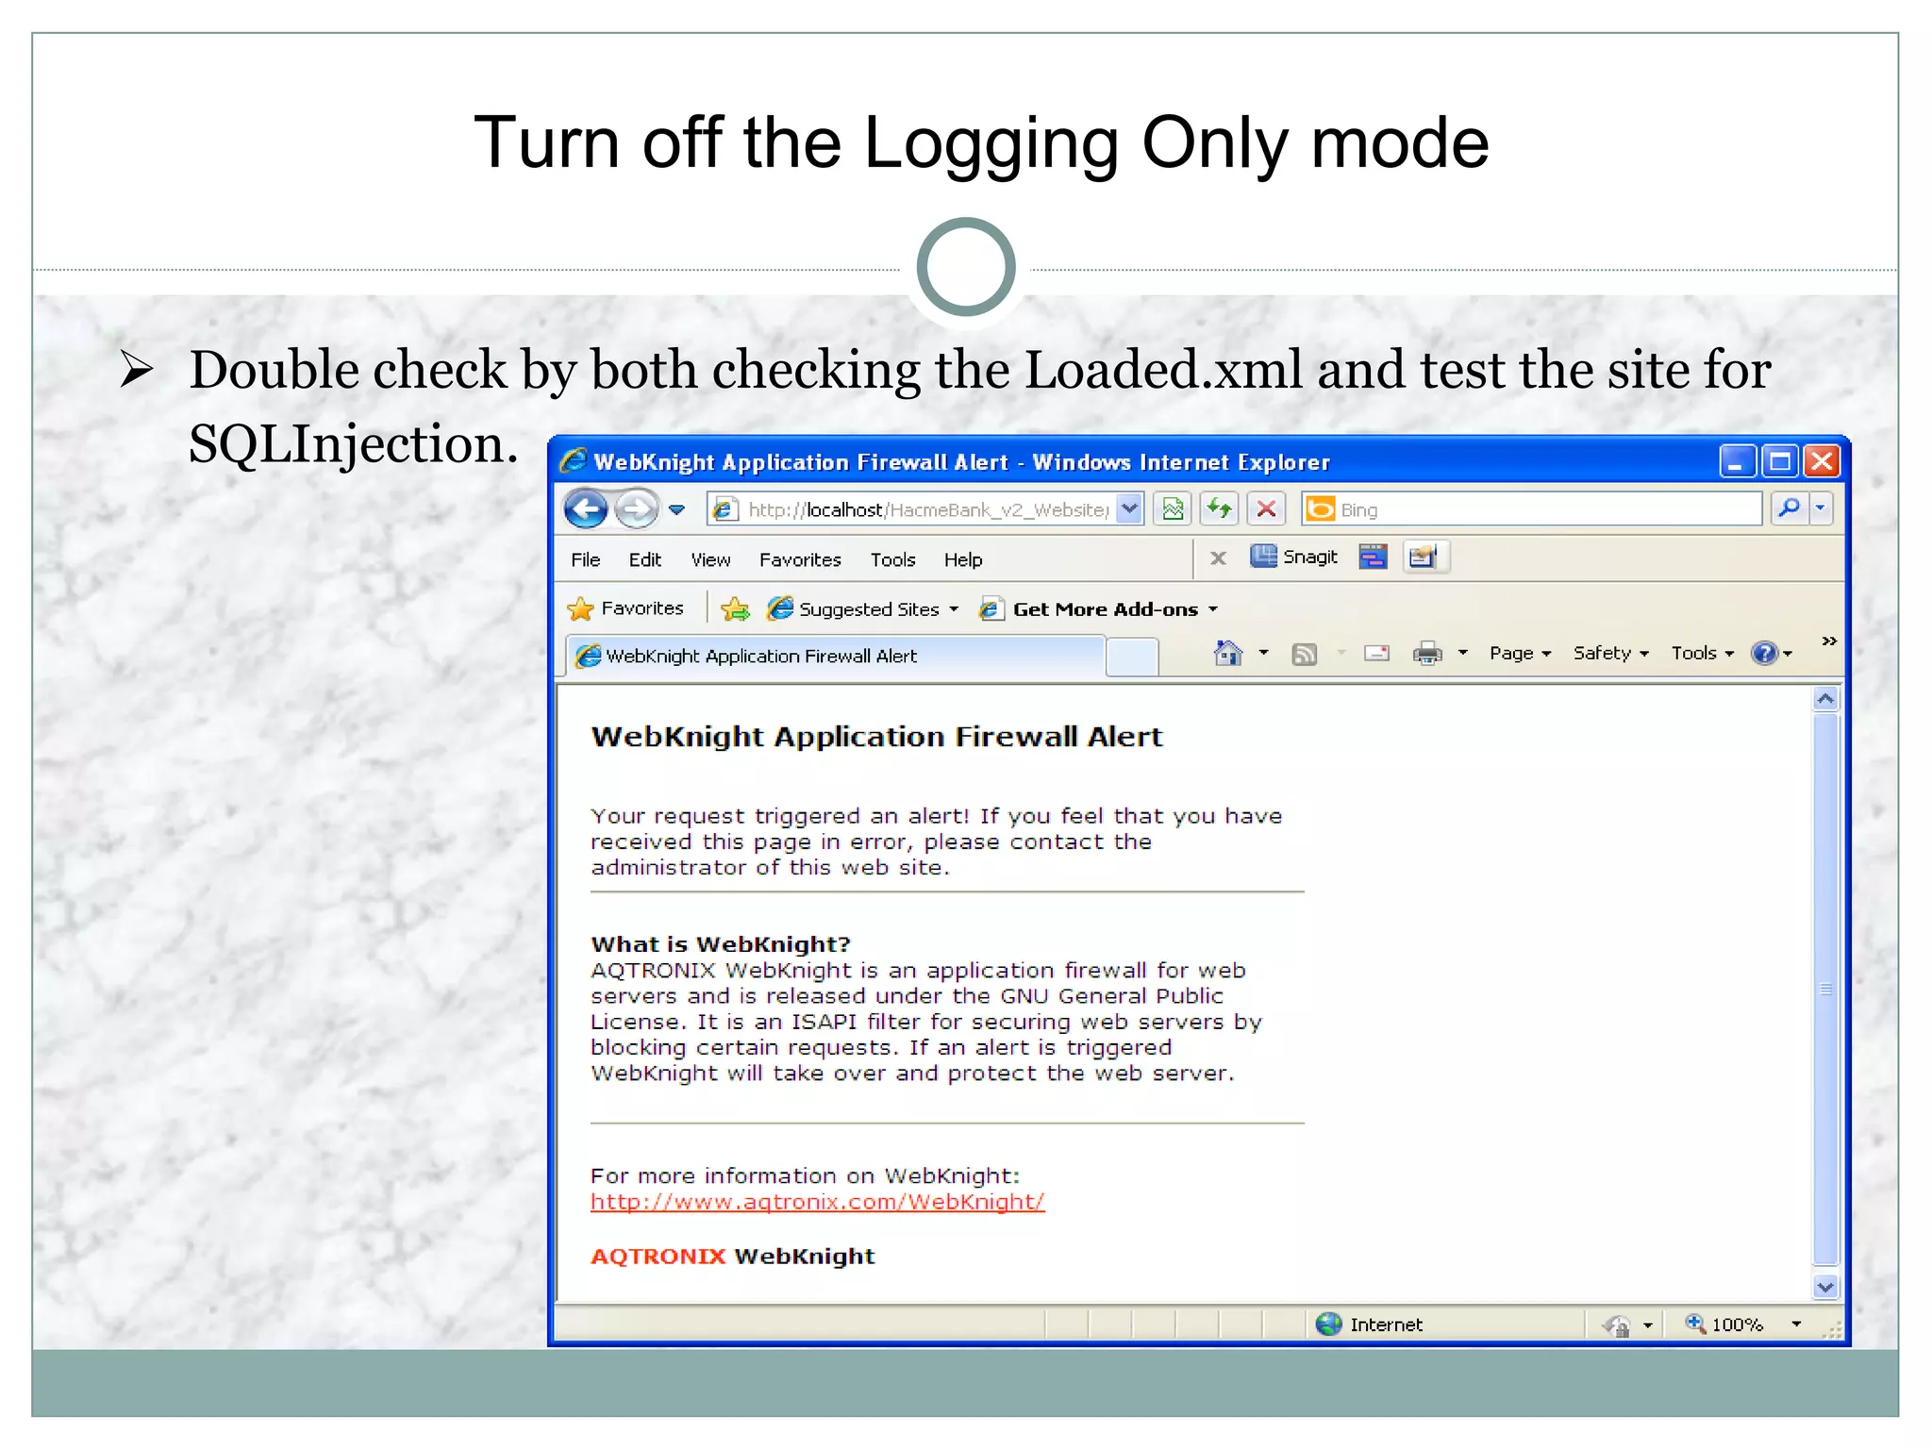This screenshot has width=1932, height=1449.
Task: Open the View menu
Action: 710,559
